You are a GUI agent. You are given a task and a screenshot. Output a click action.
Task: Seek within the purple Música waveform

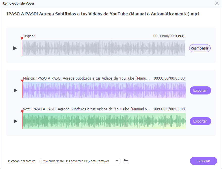coord(104,90)
